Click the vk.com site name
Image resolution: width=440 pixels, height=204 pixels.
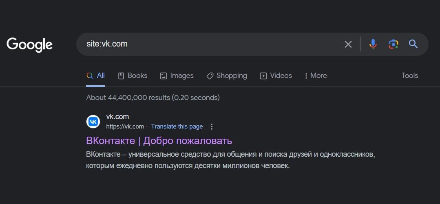117,117
